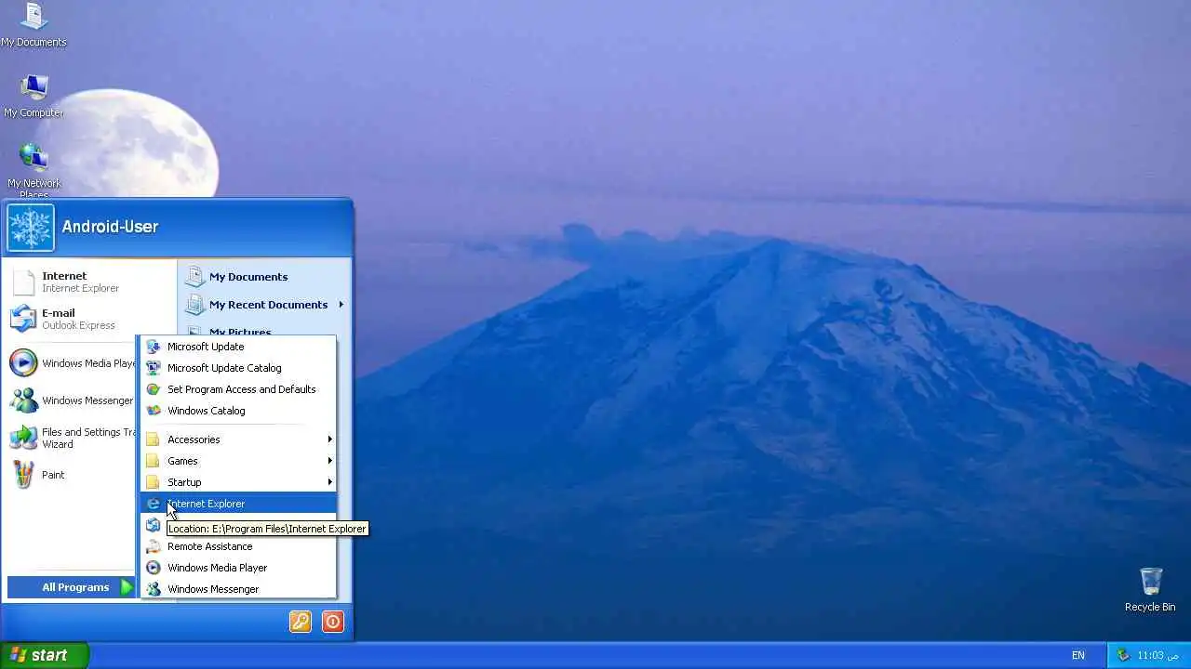Click the Microsoft Update Catalog icon
Screen dimensions: 1191x669
(x=154, y=368)
